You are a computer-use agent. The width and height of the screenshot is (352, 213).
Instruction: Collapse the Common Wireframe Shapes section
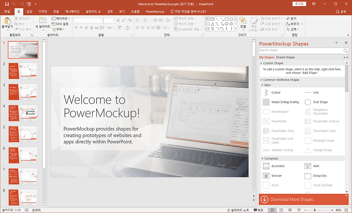[261, 80]
